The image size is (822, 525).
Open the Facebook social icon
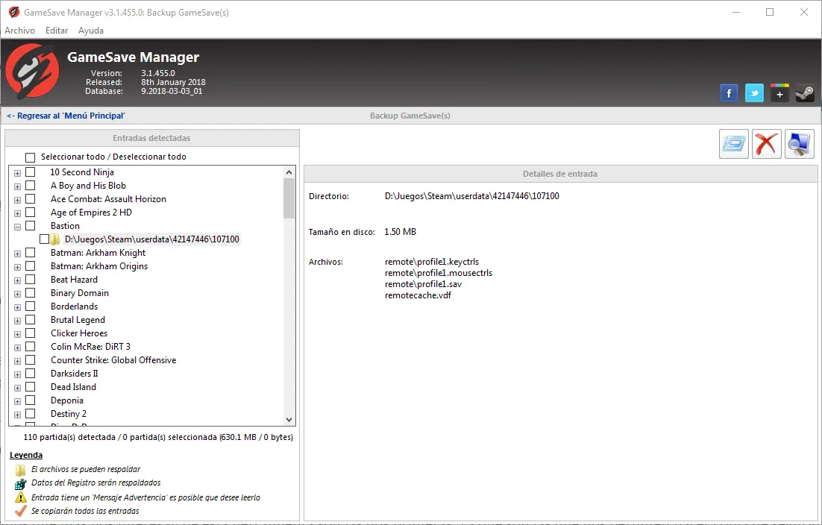pos(729,93)
